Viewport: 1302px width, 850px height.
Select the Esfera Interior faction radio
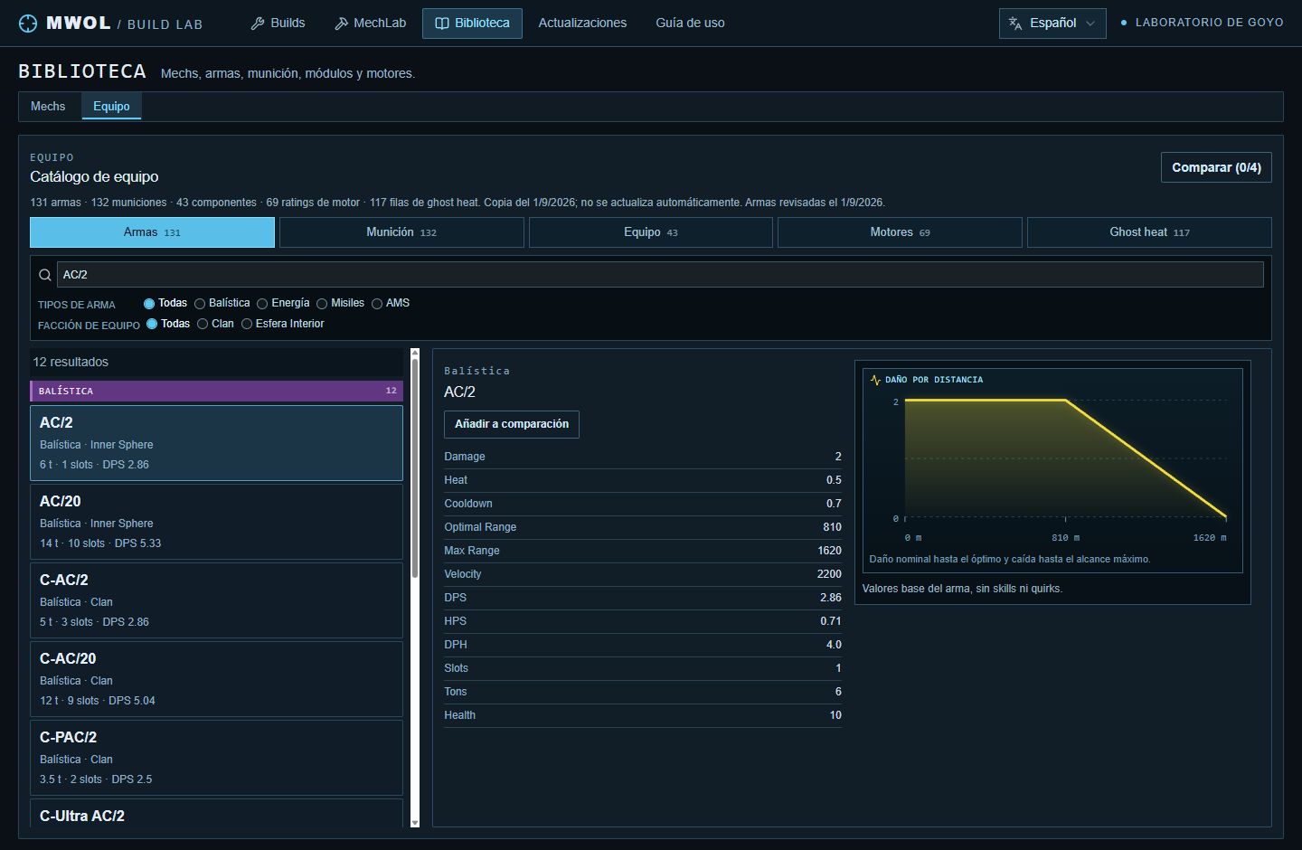click(x=247, y=324)
